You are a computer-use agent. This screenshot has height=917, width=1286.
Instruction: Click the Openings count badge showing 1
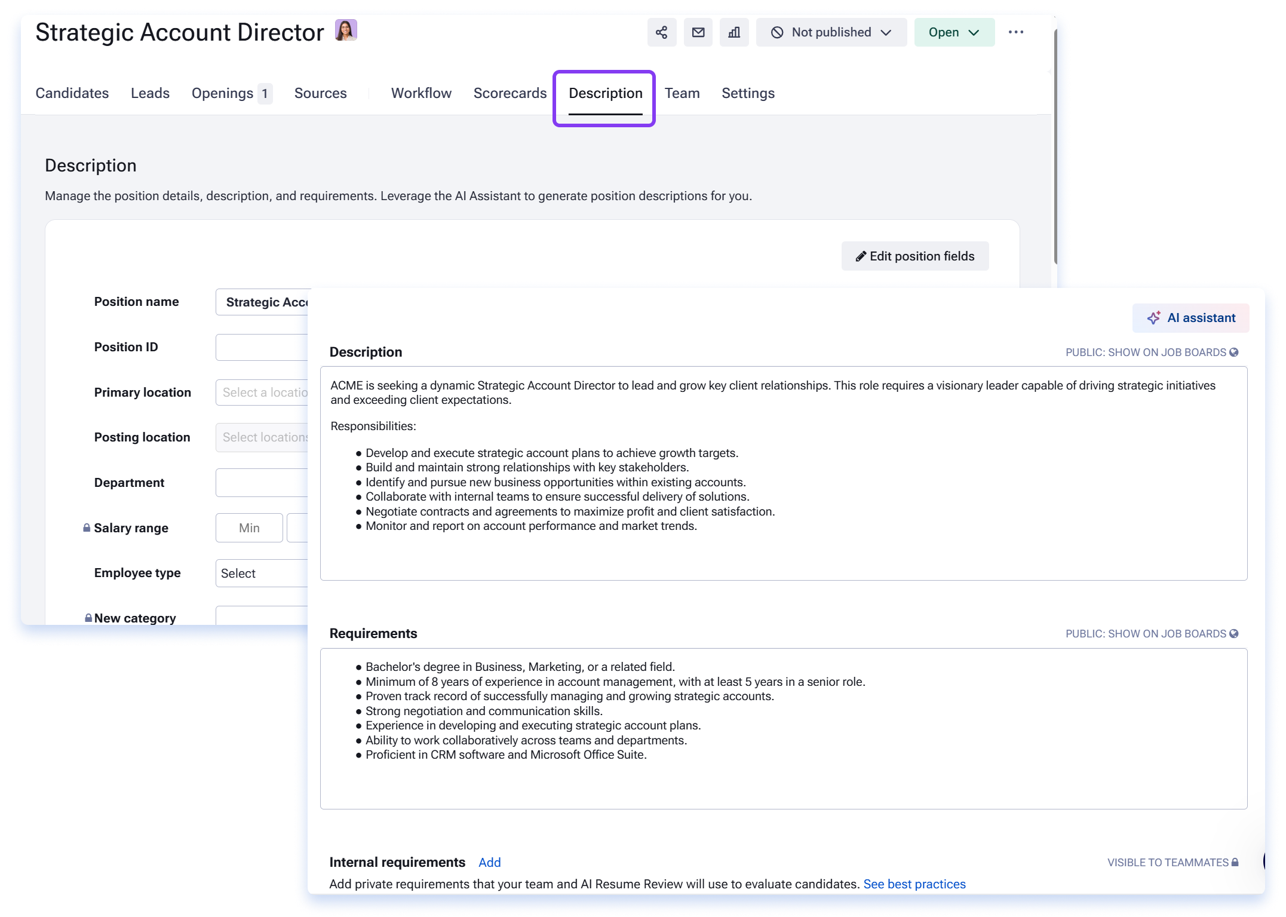265,94
